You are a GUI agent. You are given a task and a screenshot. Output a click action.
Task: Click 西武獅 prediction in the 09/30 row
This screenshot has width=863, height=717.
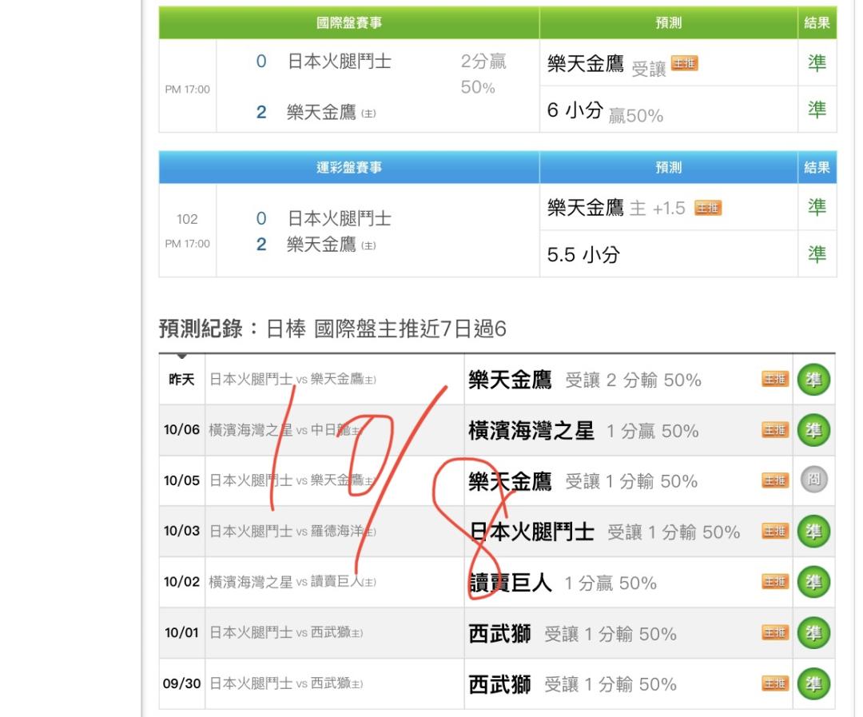(572, 684)
